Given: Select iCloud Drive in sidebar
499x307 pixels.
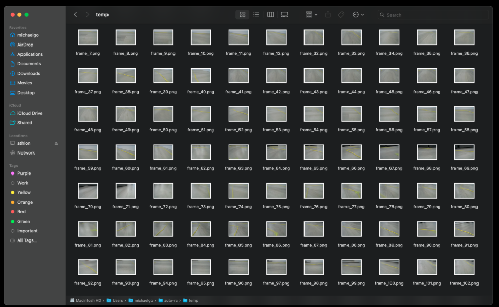Looking at the screenshot, I should [x=30, y=113].
